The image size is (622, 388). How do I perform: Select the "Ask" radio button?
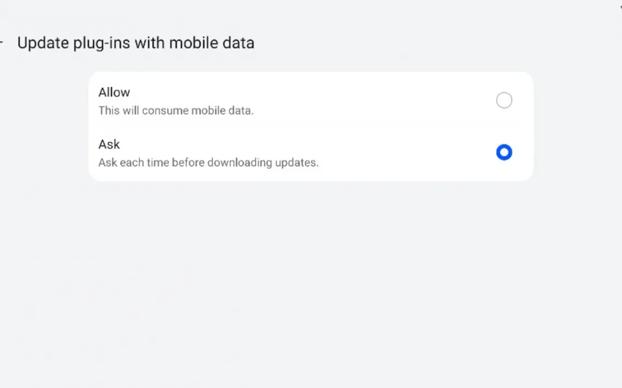click(504, 152)
